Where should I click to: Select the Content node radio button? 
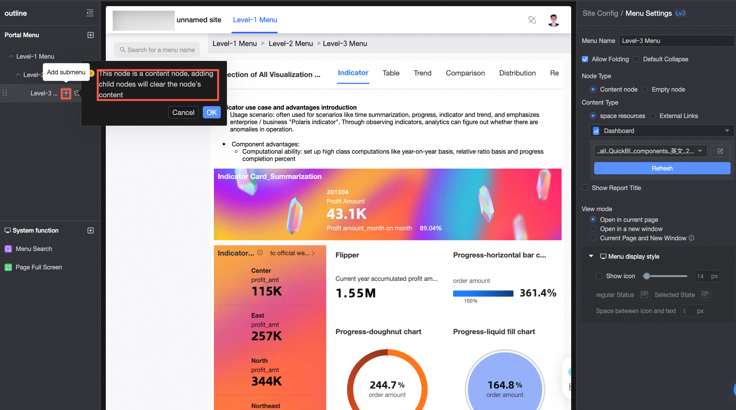593,89
